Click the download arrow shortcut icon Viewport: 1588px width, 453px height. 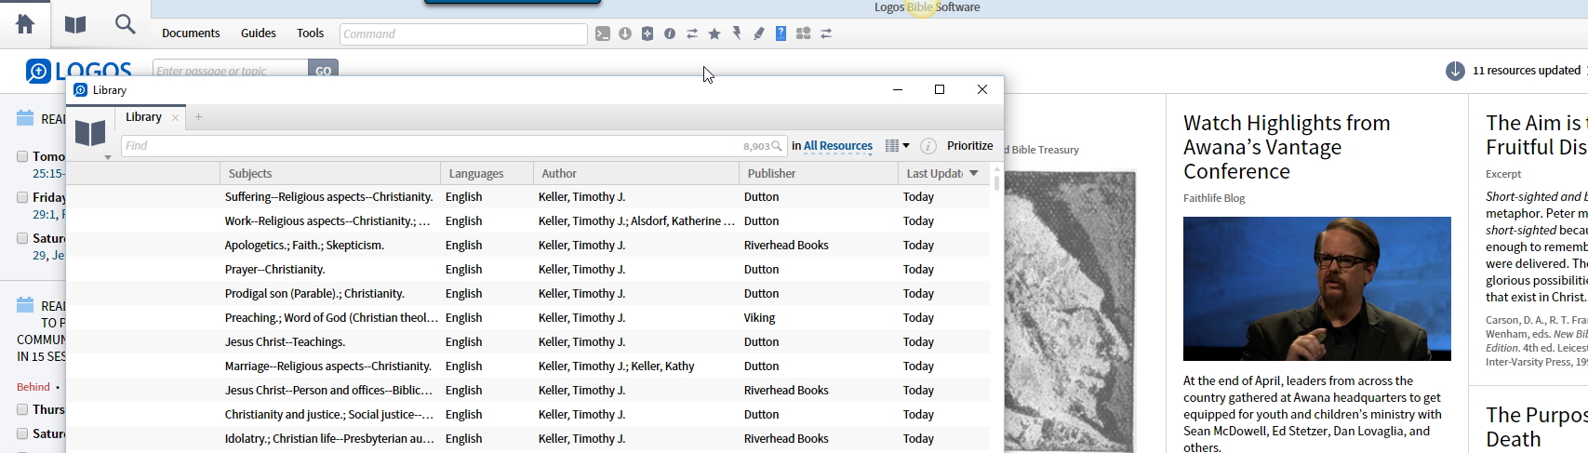click(x=625, y=33)
